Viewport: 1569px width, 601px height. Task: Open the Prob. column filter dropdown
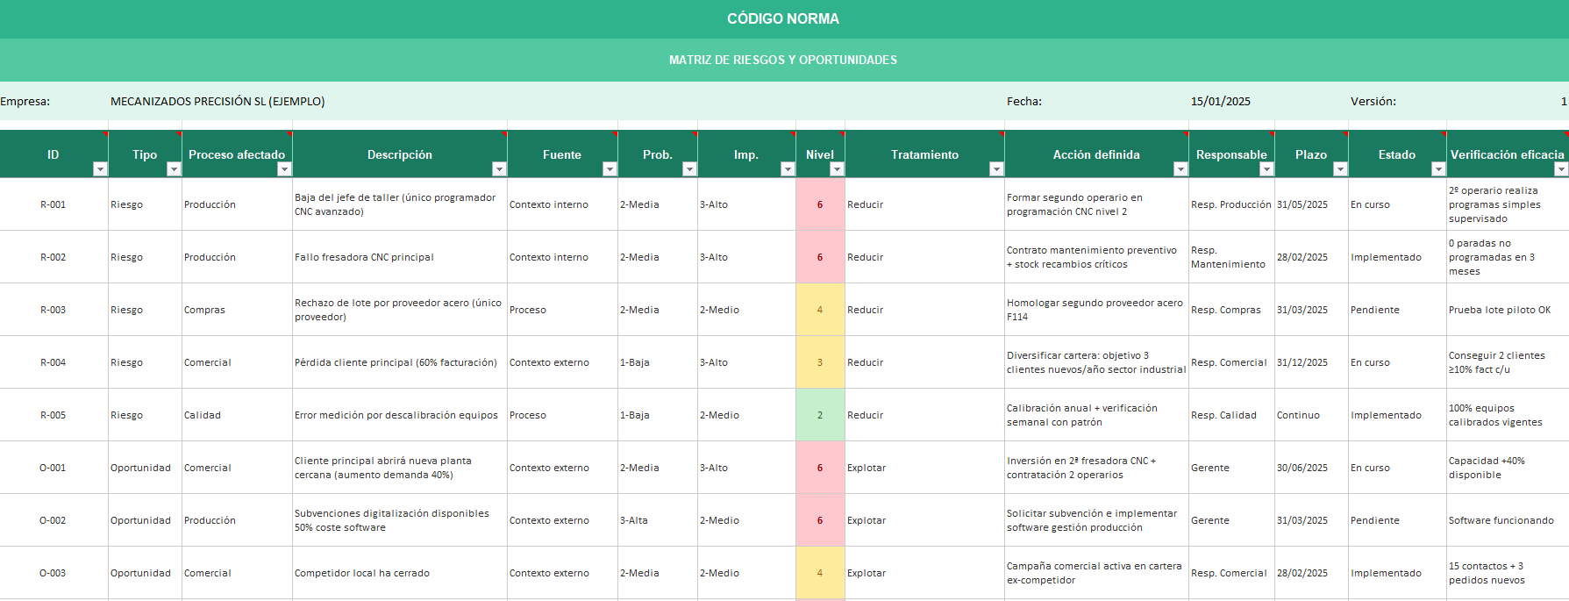tap(689, 169)
